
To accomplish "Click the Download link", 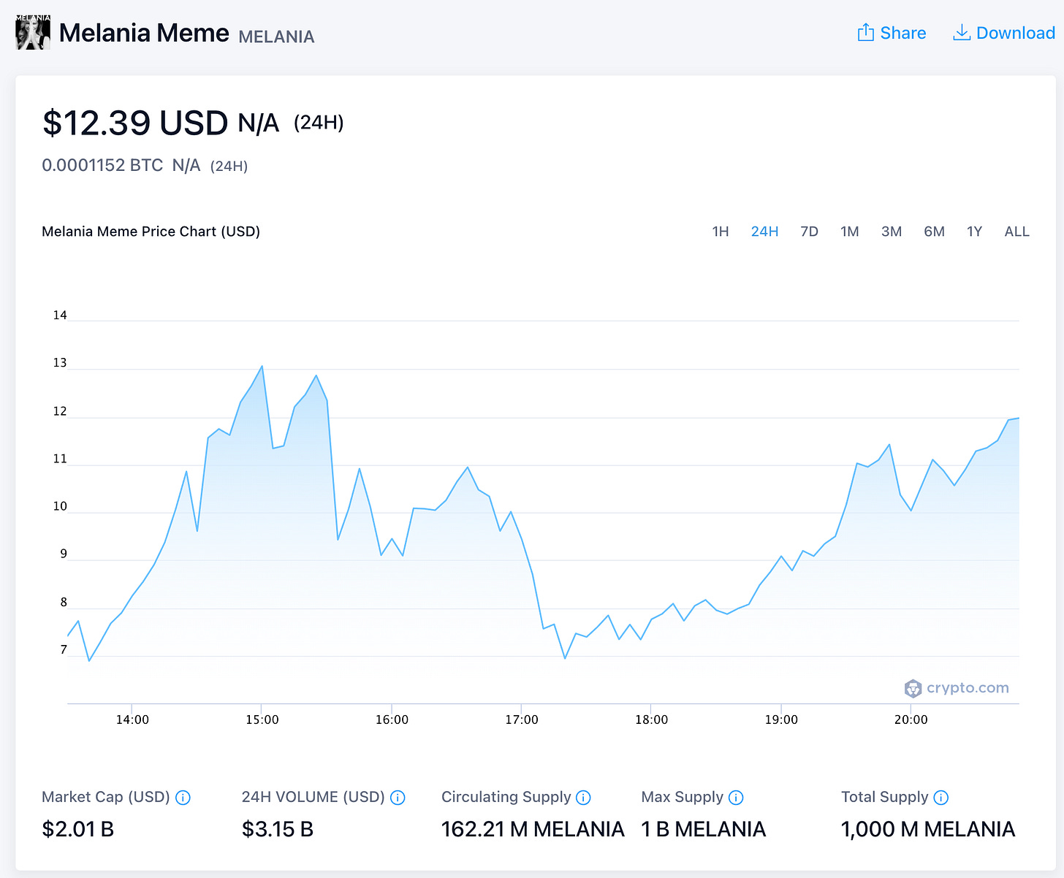I will tap(1004, 33).
